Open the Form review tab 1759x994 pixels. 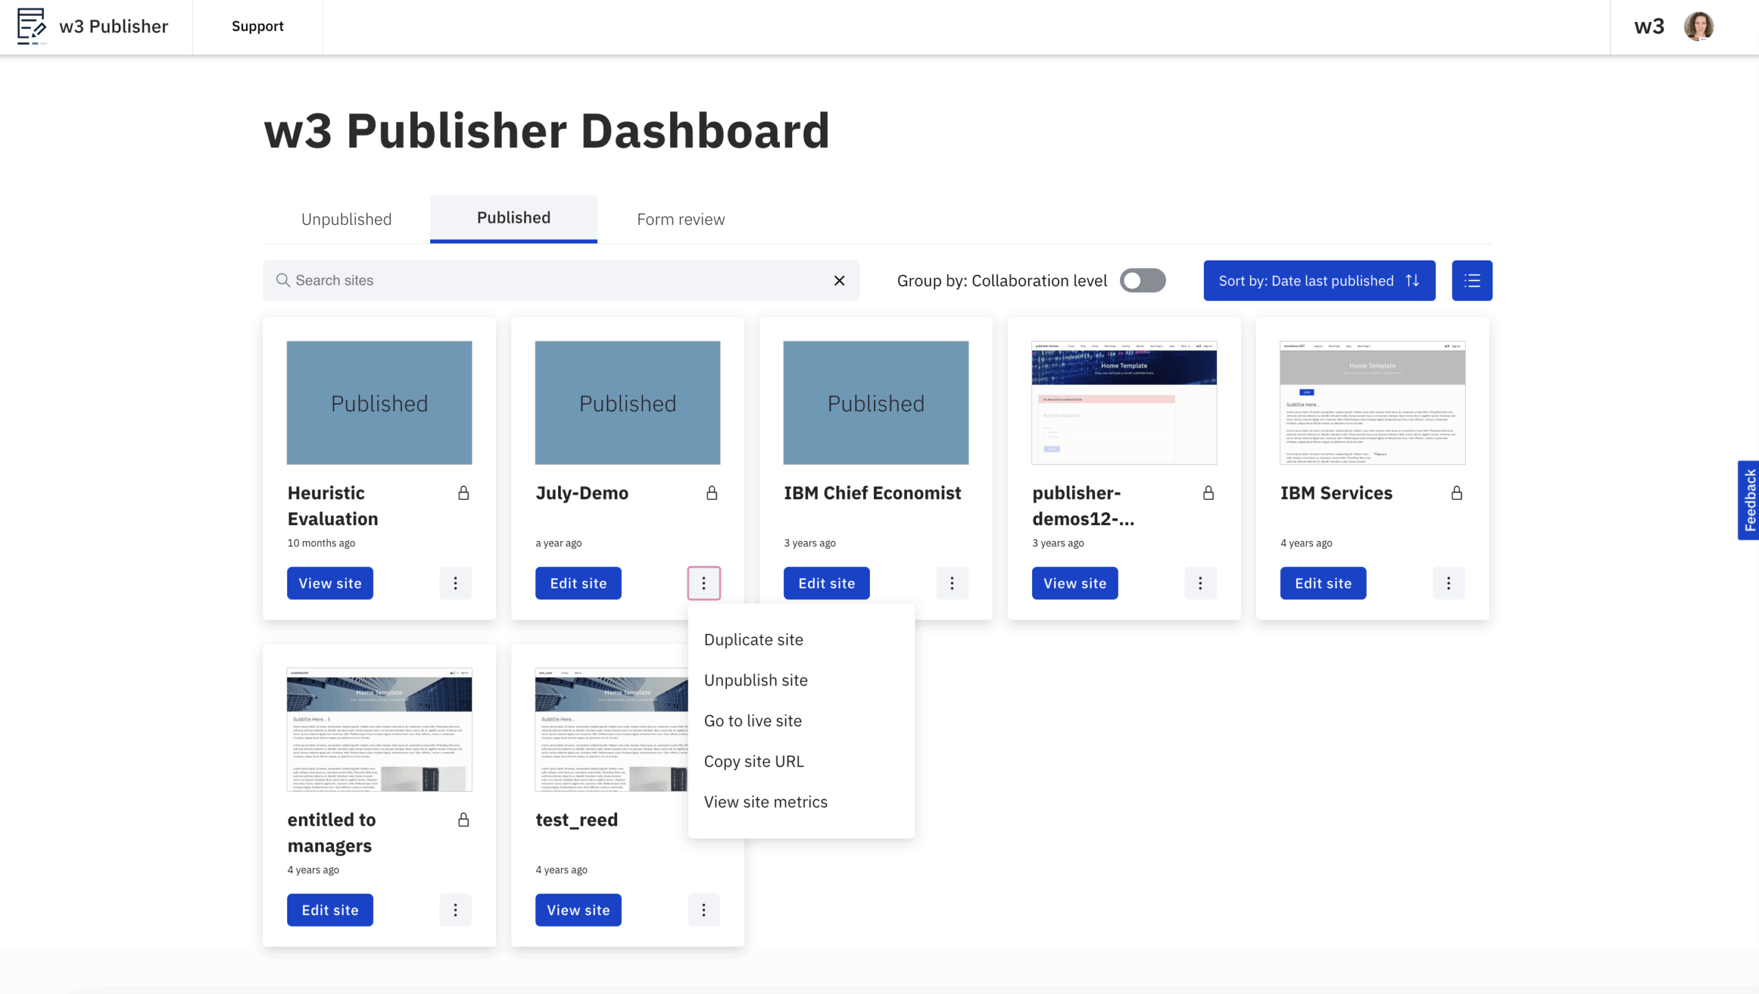pos(680,219)
